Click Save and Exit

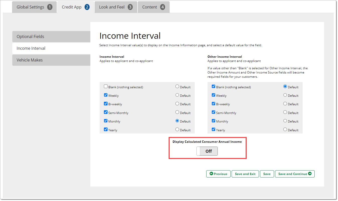pos(245,174)
